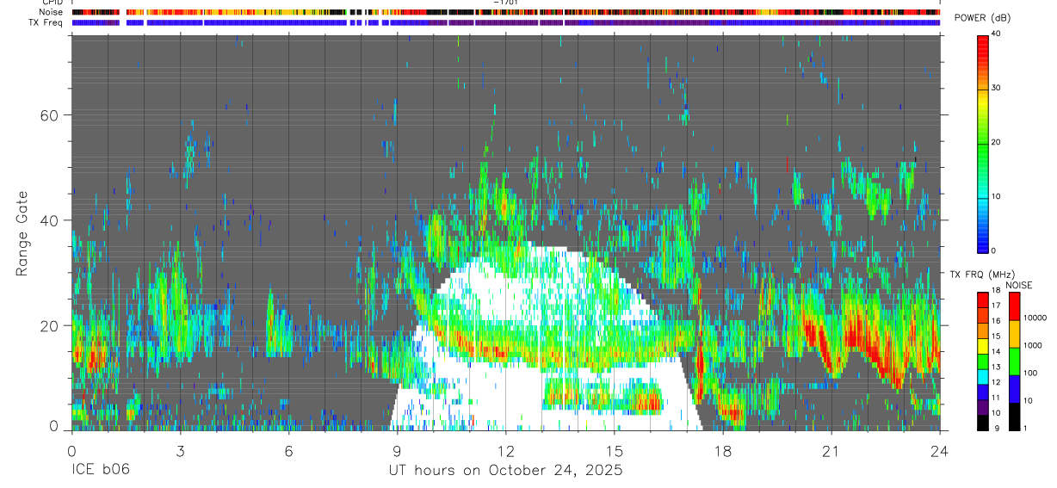Click UT hour tick 24 on time axis

pyautogui.click(x=940, y=450)
